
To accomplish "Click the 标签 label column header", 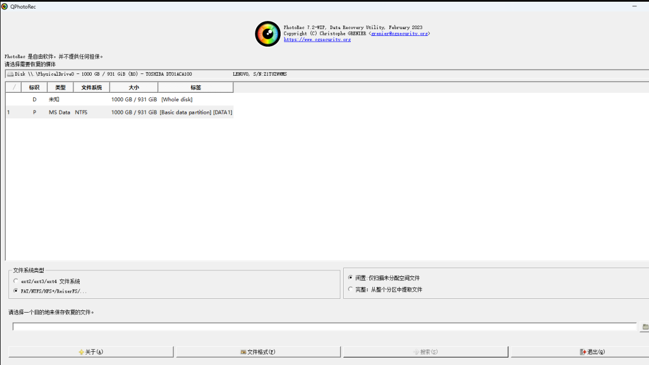I will tap(195, 88).
